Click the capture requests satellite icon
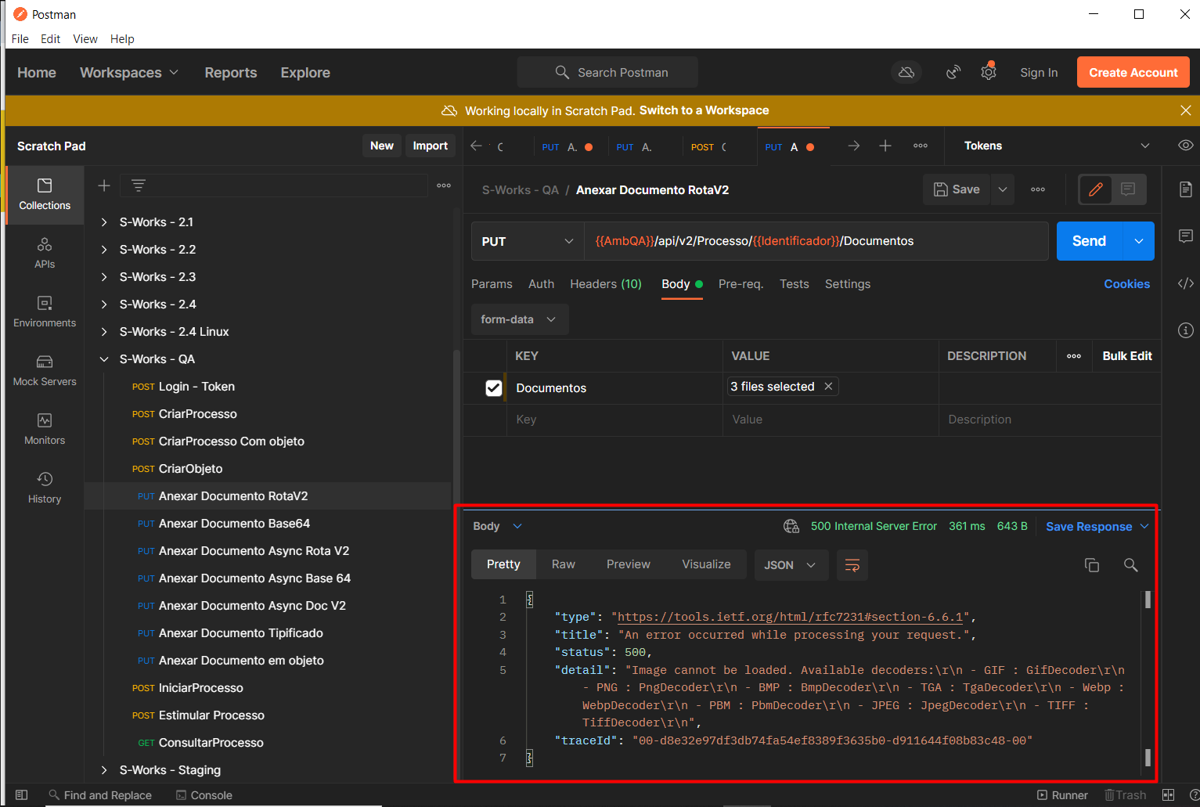 tap(953, 72)
